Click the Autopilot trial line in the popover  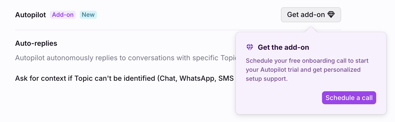tap(303, 70)
